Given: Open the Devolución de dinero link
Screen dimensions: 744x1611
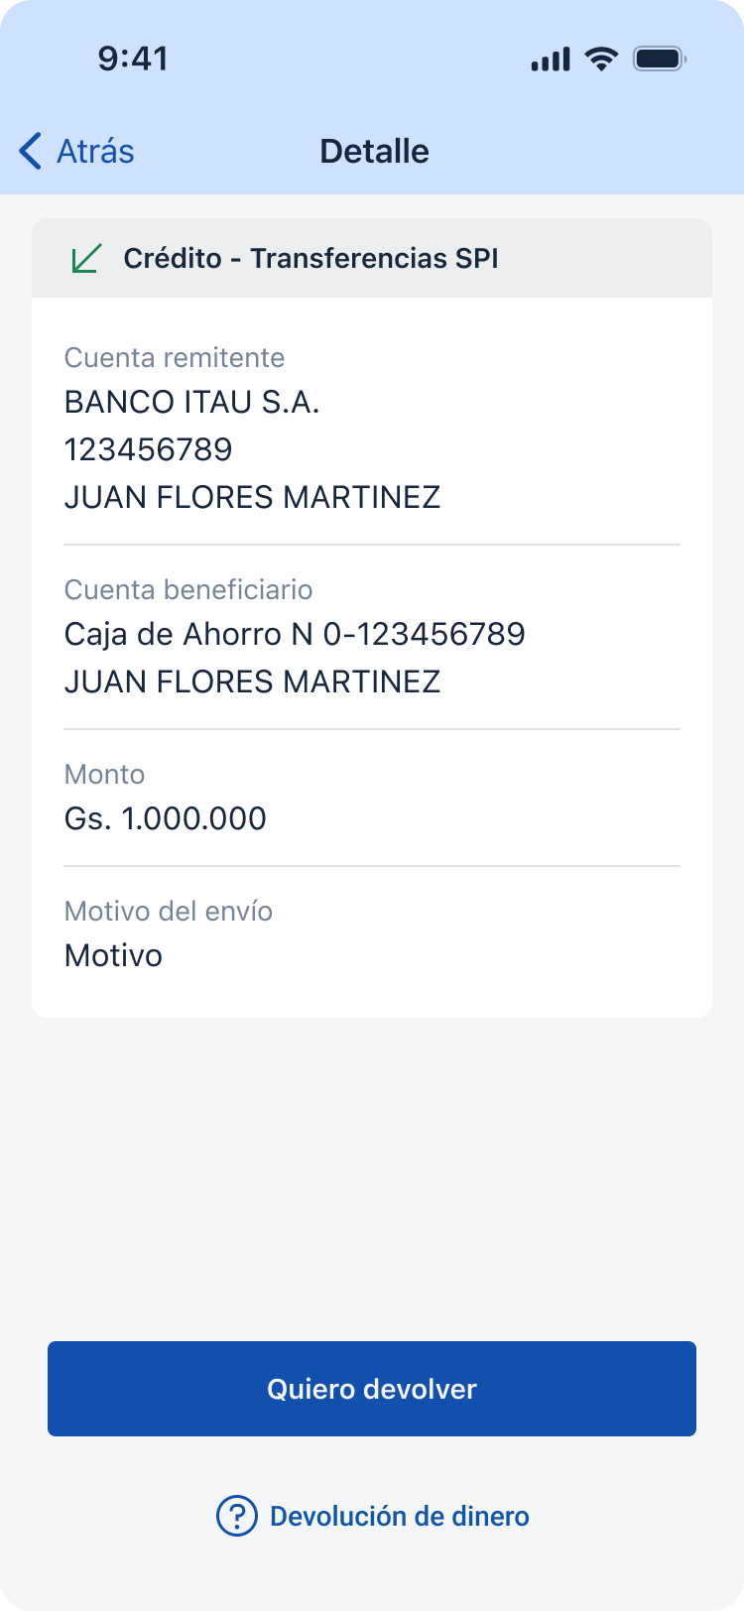Looking at the screenshot, I should [x=399, y=1516].
